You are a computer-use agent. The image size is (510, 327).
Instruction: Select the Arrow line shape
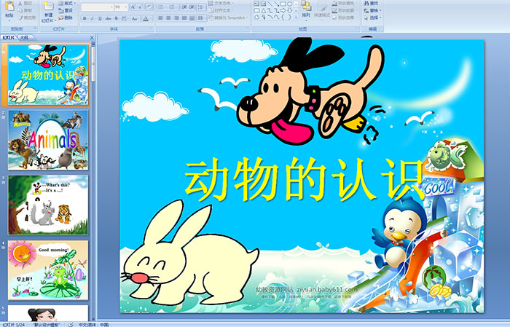[x=276, y=4]
